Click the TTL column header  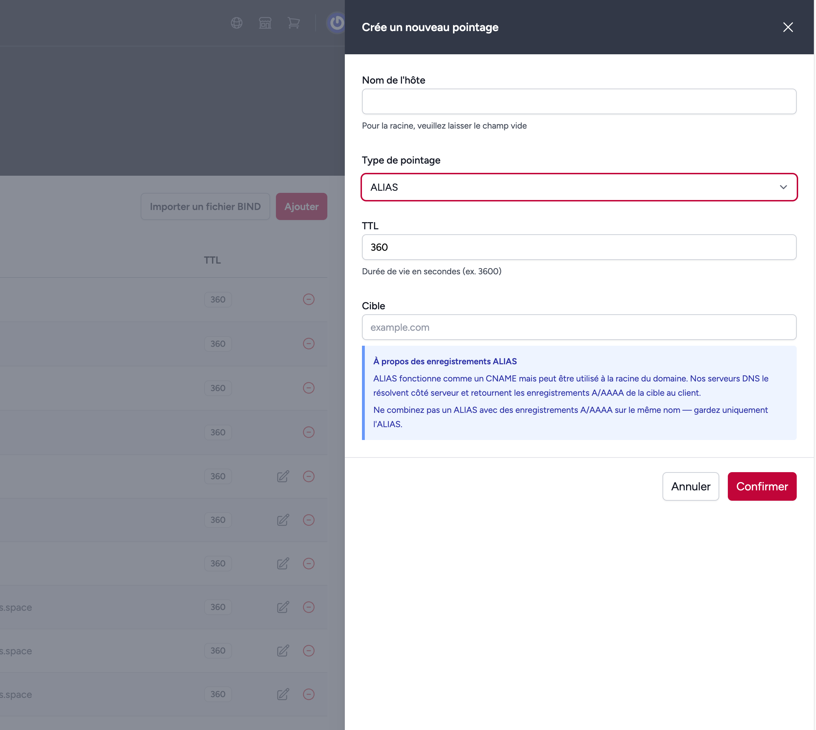click(212, 260)
